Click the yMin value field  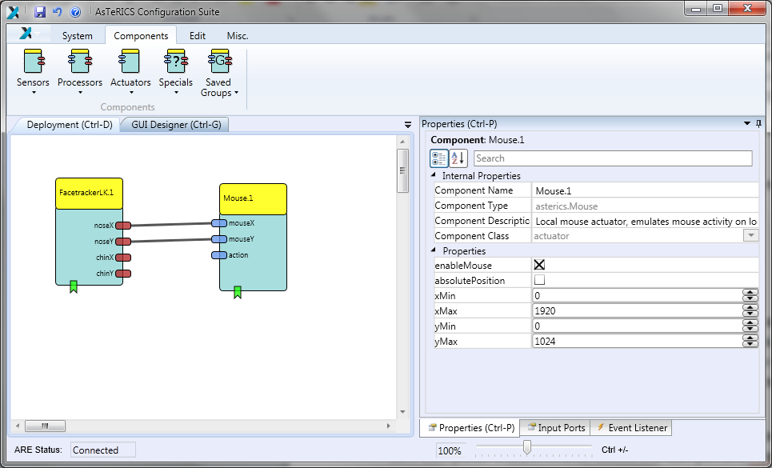pyautogui.click(x=637, y=326)
